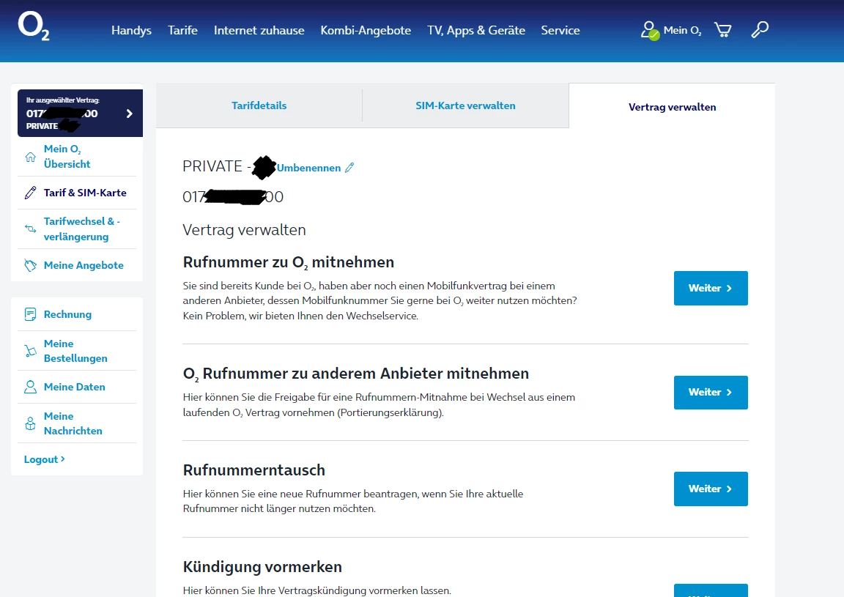The image size is (844, 597).
Task: Open Internet zuhause menu
Action: [259, 30]
